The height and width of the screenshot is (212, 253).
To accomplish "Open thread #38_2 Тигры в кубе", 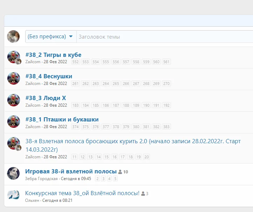I will point(53,55).
